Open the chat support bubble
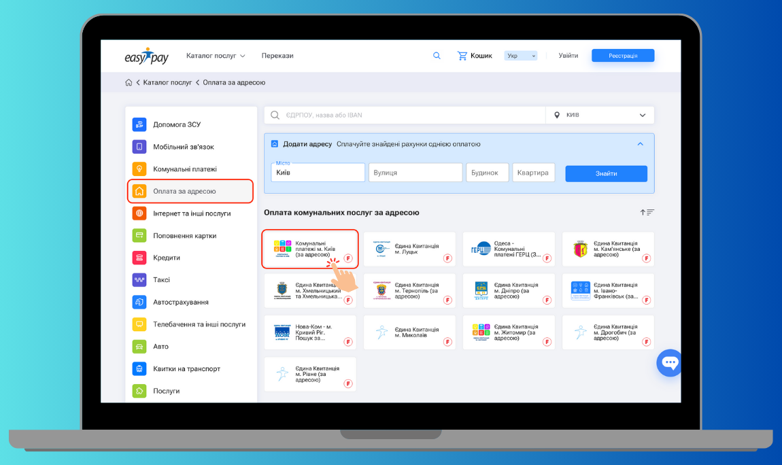This screenshot has height=465, width=782. (669, 362)
